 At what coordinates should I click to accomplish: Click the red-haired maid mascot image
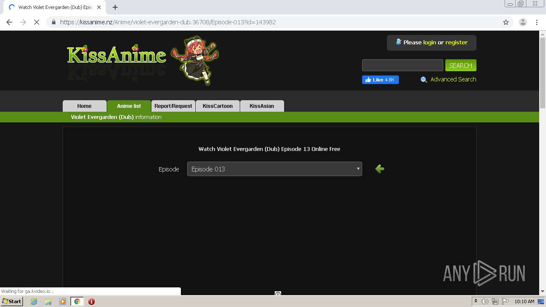tap(195, 60)
